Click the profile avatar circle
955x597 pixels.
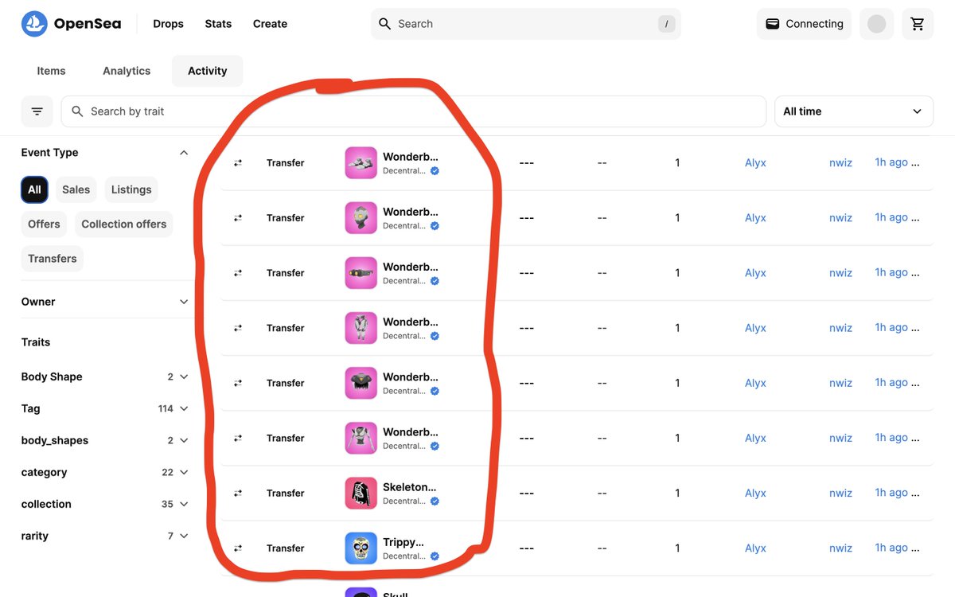876,24
